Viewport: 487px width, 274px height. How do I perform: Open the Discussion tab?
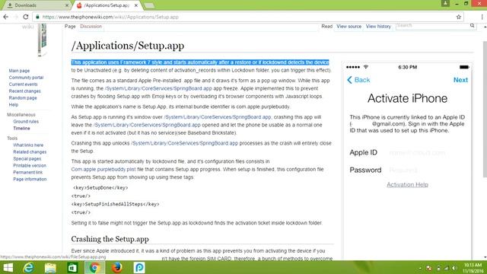[91, 27]
